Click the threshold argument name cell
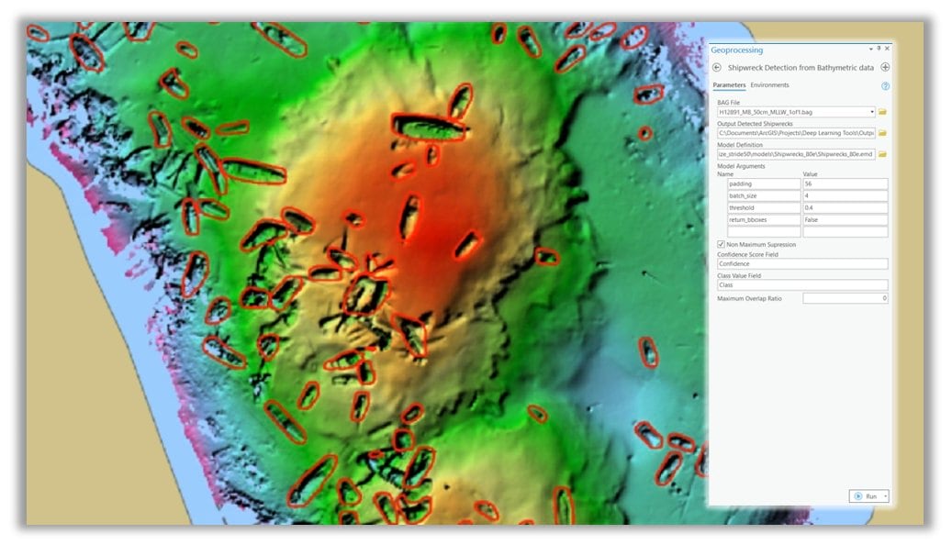 click(x=764, y=207)
